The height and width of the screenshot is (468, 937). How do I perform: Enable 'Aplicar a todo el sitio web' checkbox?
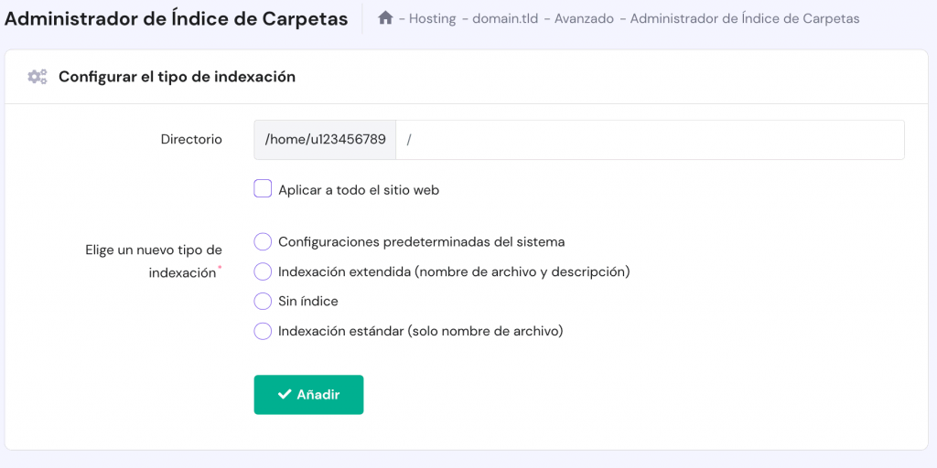[263, 189]
